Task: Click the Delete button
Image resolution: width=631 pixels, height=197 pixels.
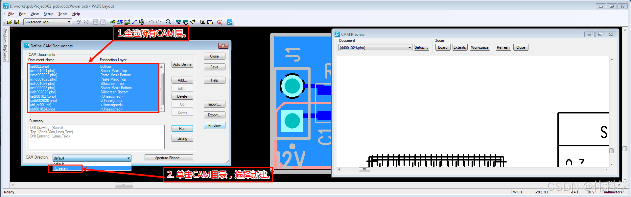Action: click(182, 96)
